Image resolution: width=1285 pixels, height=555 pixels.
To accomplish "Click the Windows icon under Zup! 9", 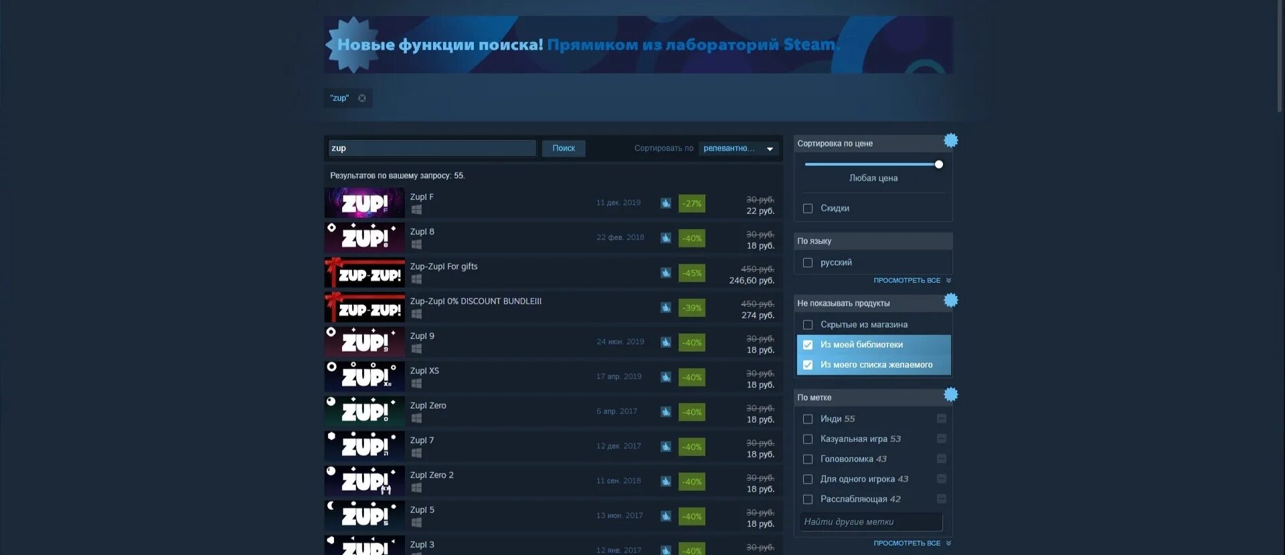I will [x=416, y=349].
